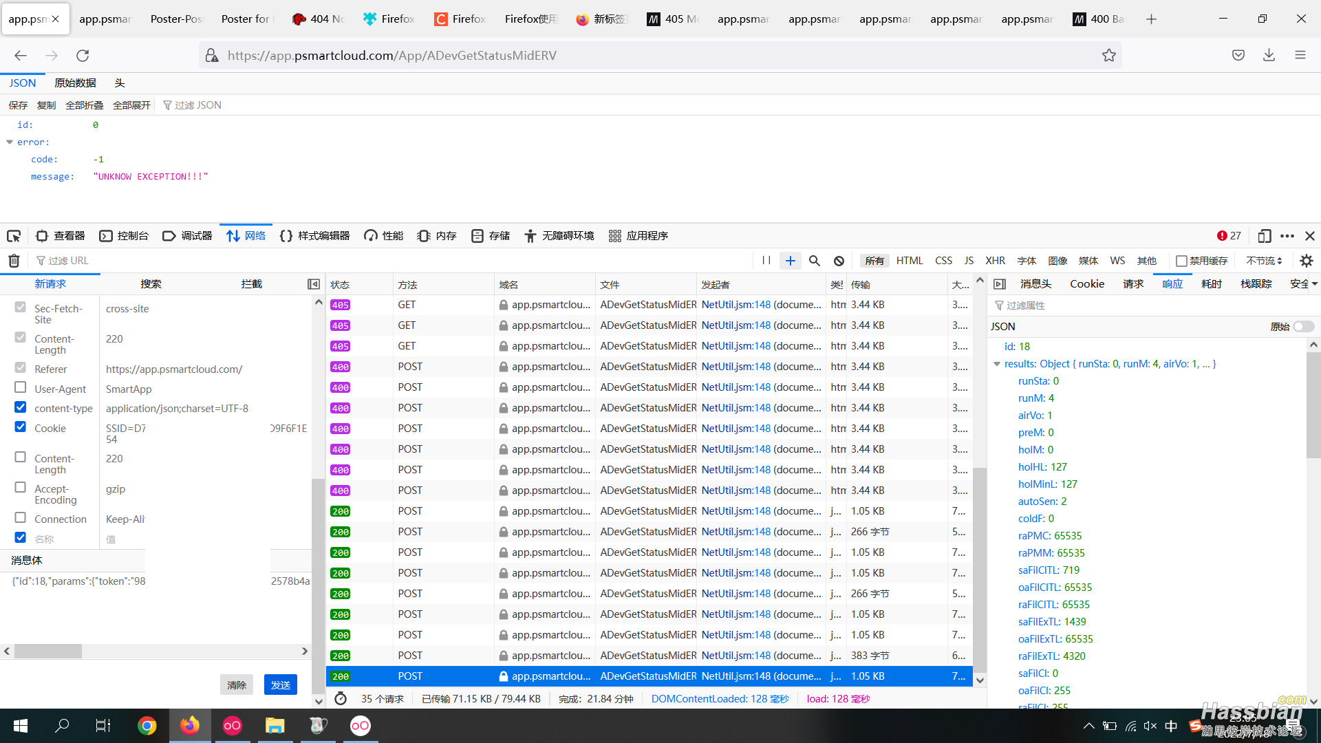This screenshot has height=743, width=1321.
Task: Check the disable cache (禁用缓存) box
Action: (x=1181, y=261)
